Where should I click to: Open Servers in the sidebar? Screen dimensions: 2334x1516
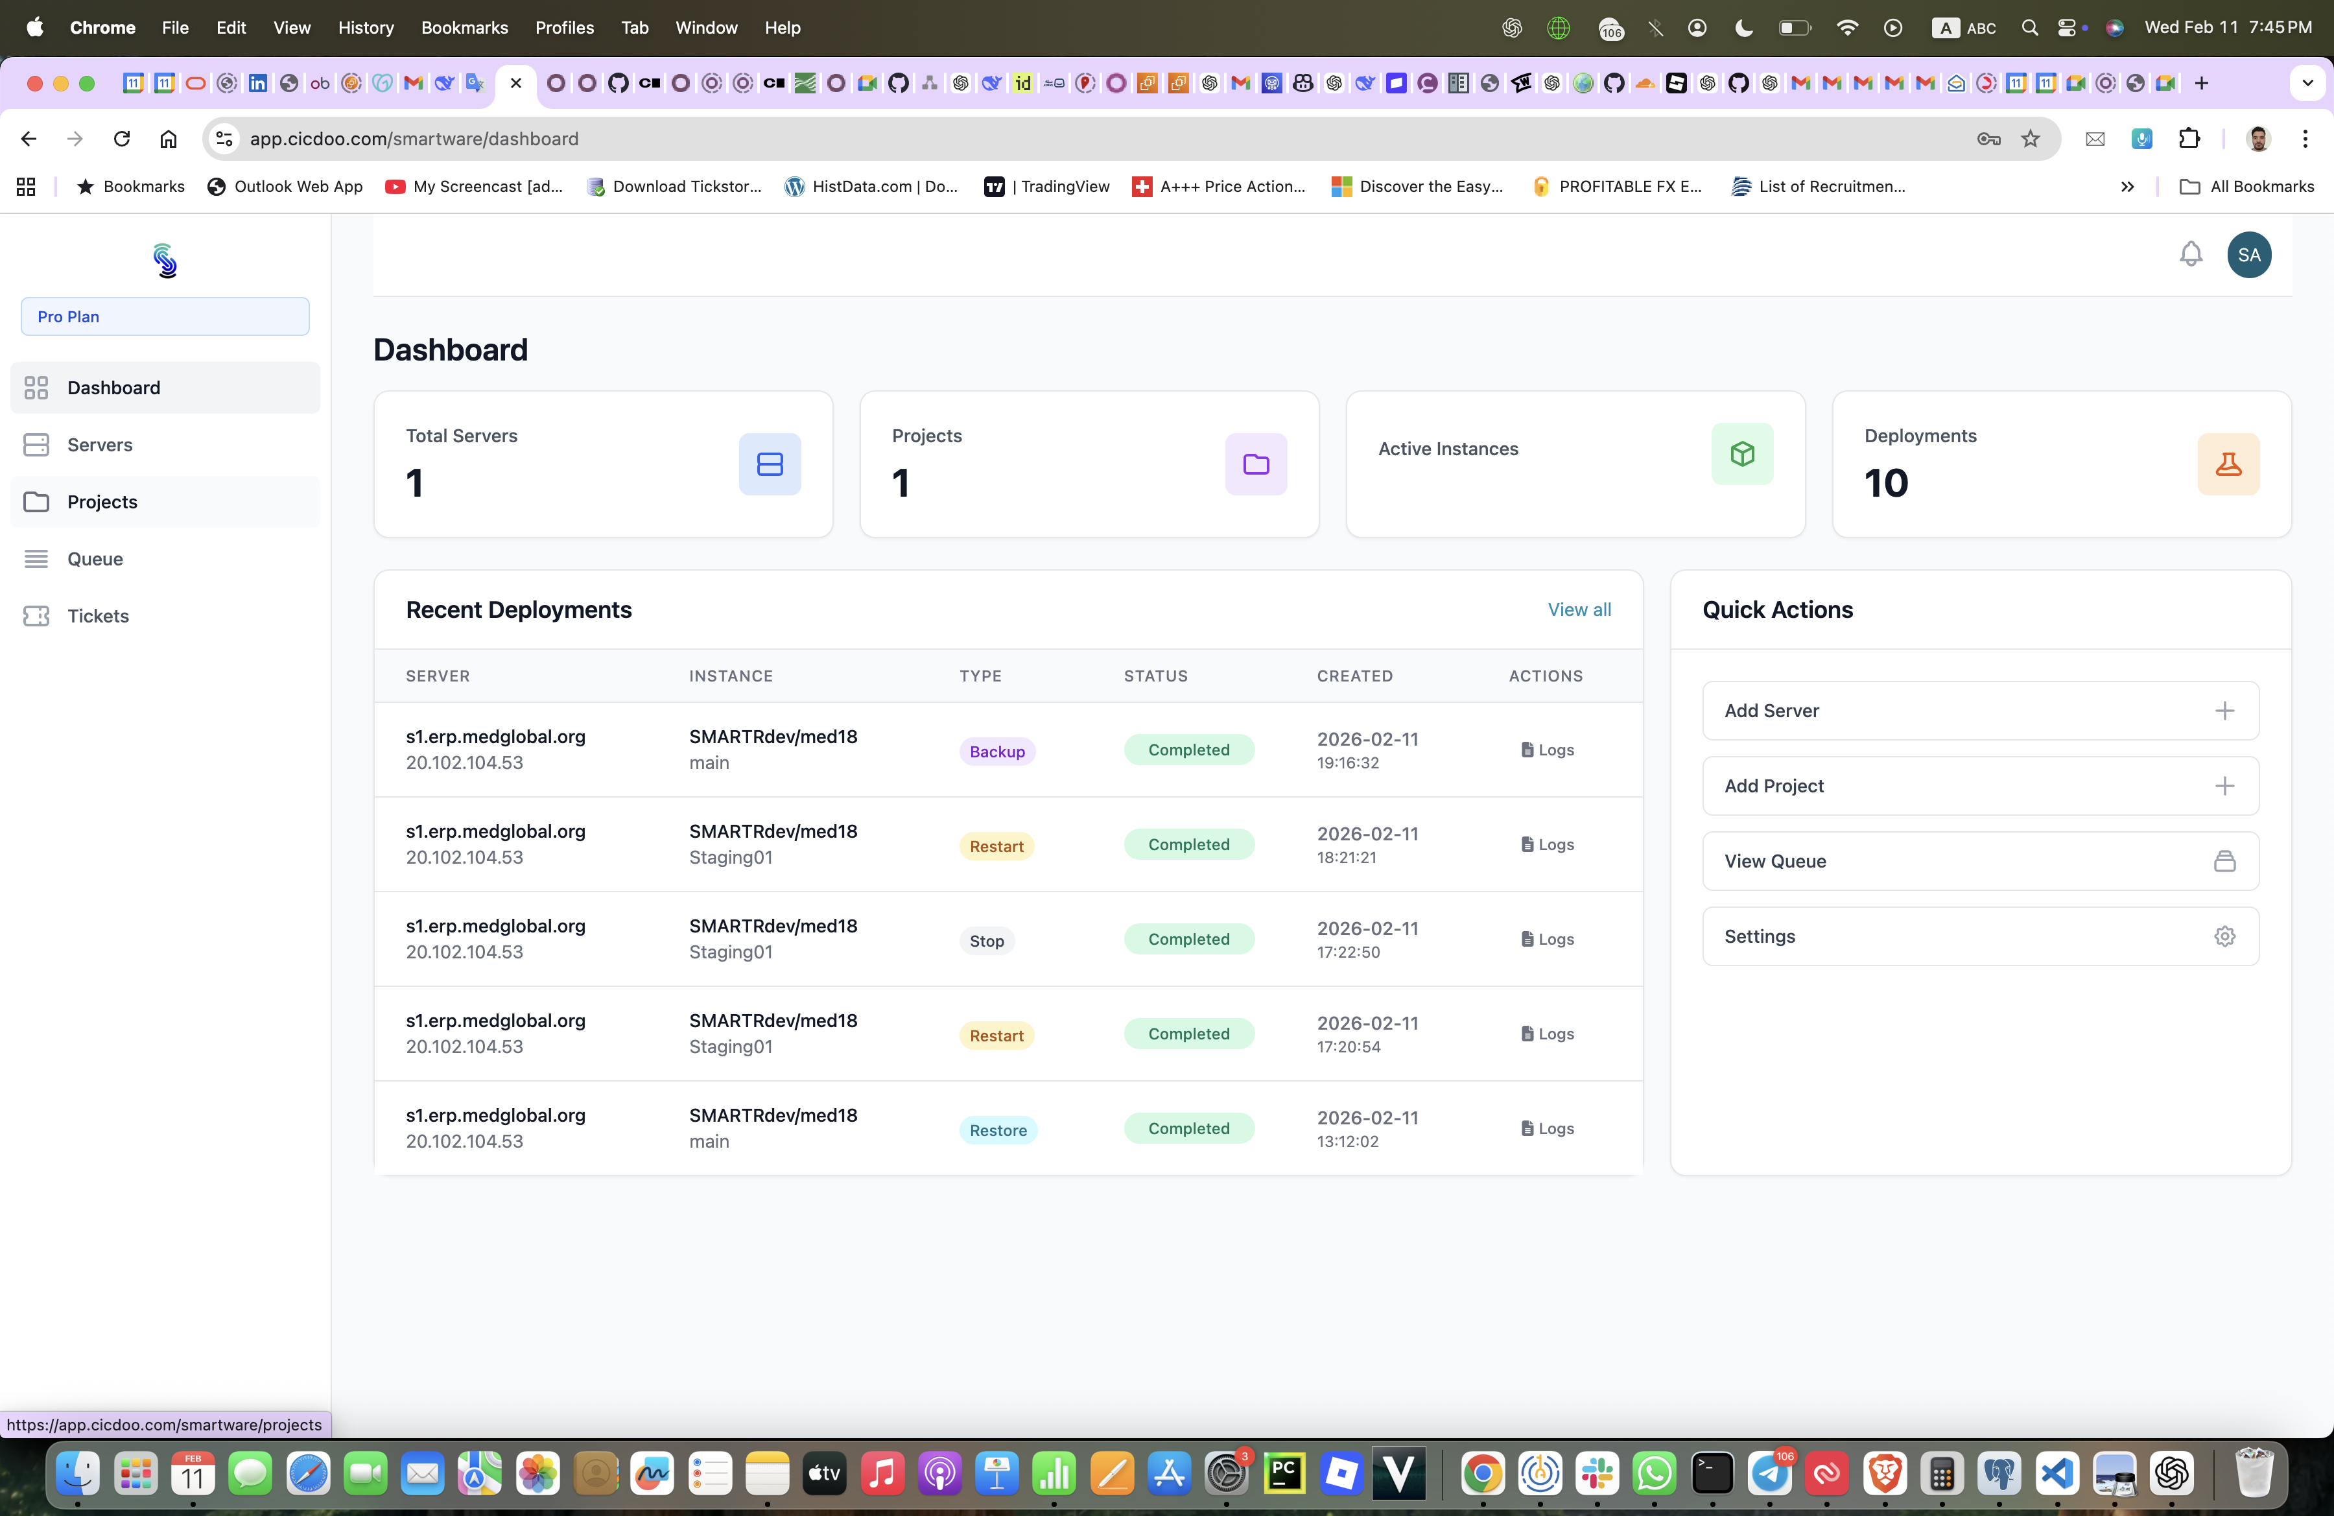[x=99, y=444]
